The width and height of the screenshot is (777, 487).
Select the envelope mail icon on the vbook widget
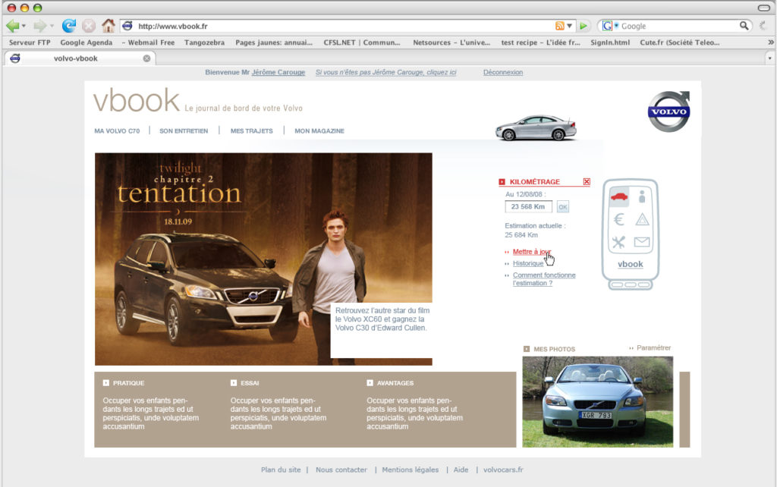[642, 242]
